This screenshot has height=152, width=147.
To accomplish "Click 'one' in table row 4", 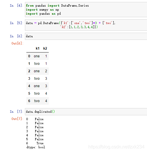I will pyautogui.click(x=37, y=86).
